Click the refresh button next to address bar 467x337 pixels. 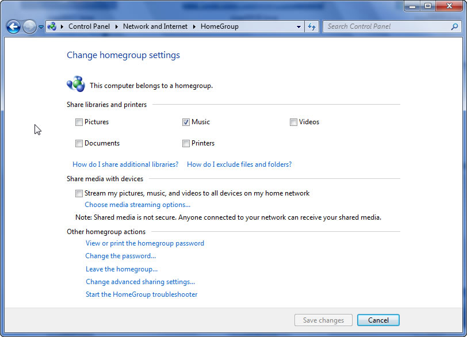point(312,26)
